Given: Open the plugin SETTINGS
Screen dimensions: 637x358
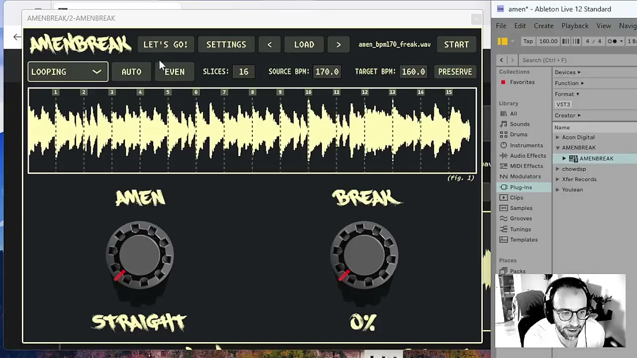Looking at the screenshot, I should coord(226,45).
